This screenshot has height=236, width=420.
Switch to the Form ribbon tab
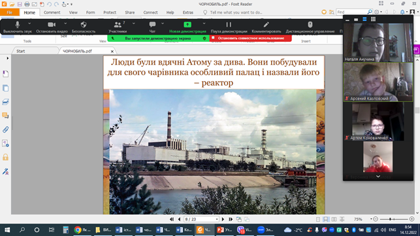click(91, 12)
